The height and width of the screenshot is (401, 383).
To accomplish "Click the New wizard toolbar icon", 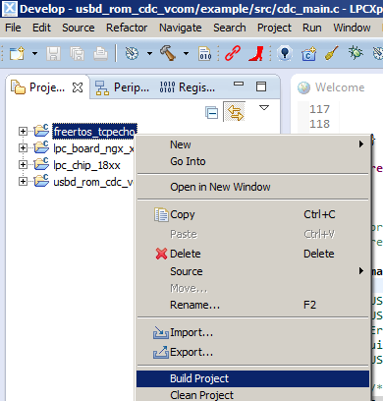I will [17, 53].
